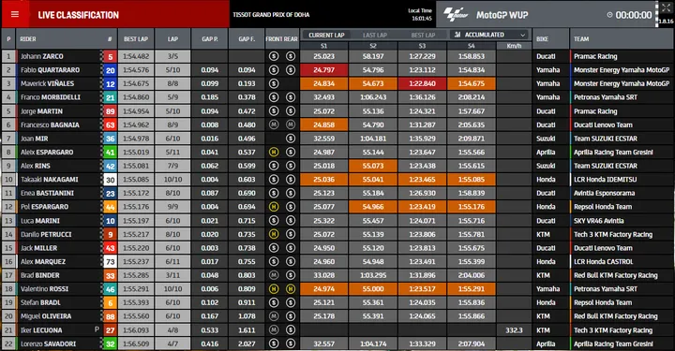The height and width of the screenshot is (351, 675).
Task: Select rider Jorge Martin
Action: tap(41, 111)
